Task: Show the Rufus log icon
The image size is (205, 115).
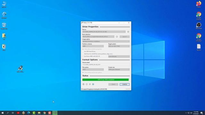Action: click(93, 84)
